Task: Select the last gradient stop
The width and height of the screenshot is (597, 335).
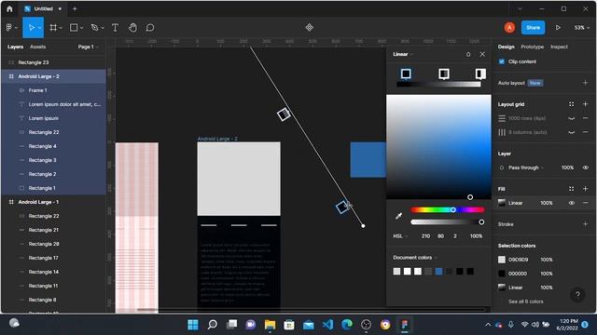Action: click(x=480, y=74)
